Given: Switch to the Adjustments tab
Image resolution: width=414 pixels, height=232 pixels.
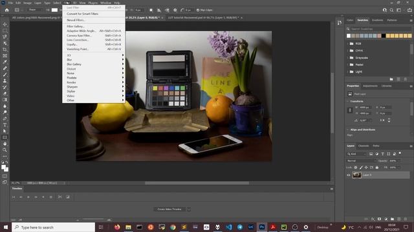Looking at the screenshot, I should (x=370, y=86).
